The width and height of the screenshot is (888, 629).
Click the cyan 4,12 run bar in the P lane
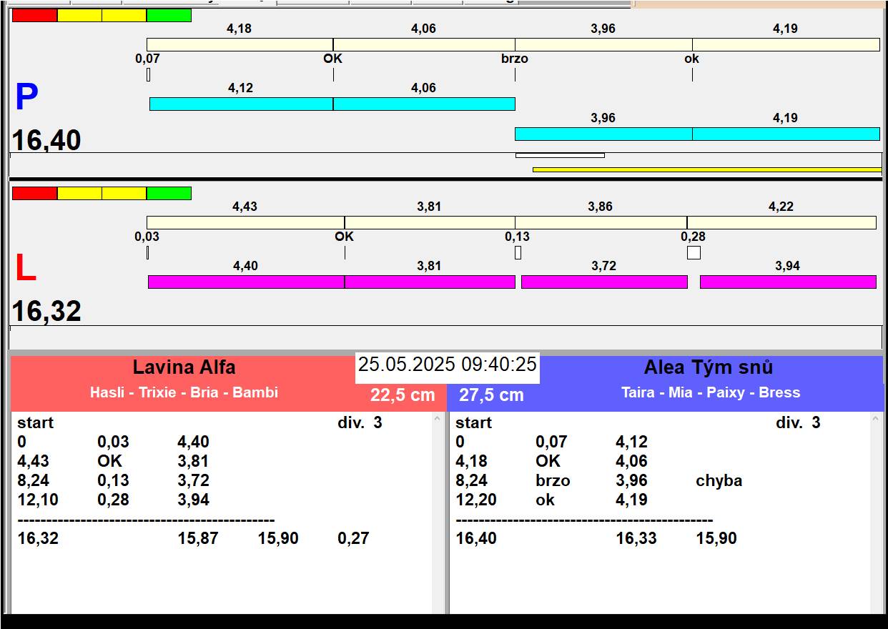click(241, 104)
